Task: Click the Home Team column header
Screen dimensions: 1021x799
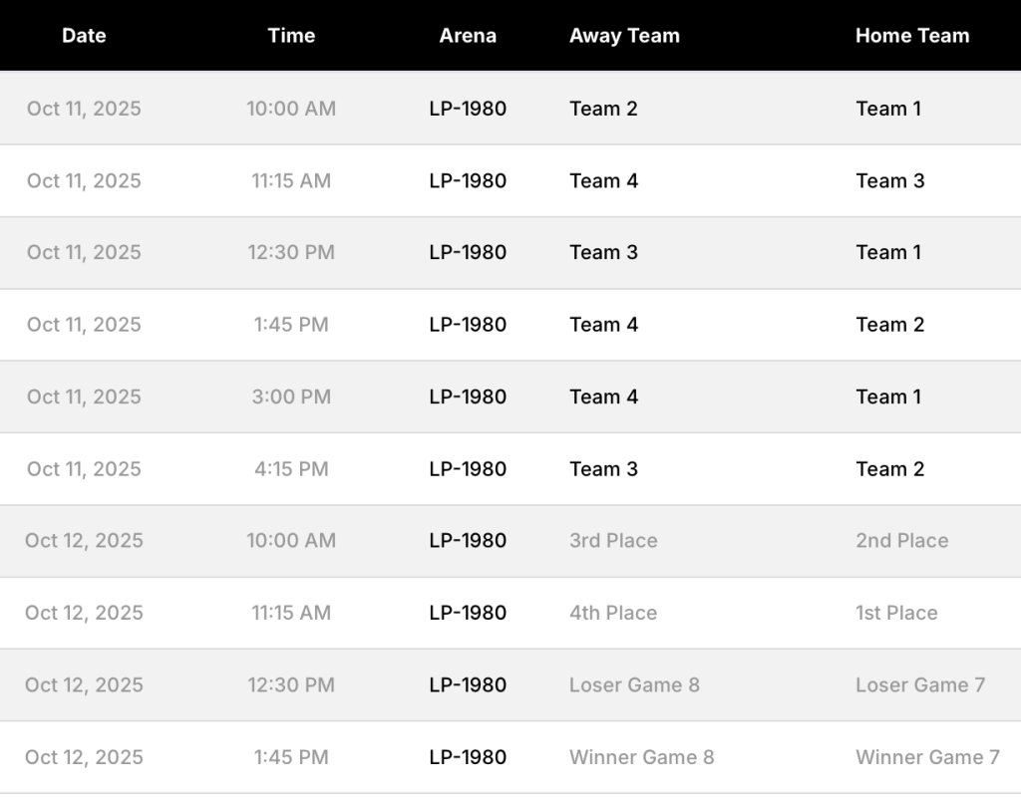Action: coord(912,35)
